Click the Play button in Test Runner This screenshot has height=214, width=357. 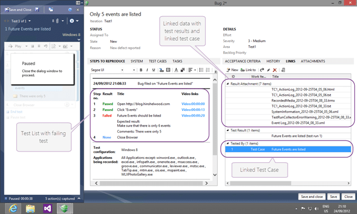[15, 46]
